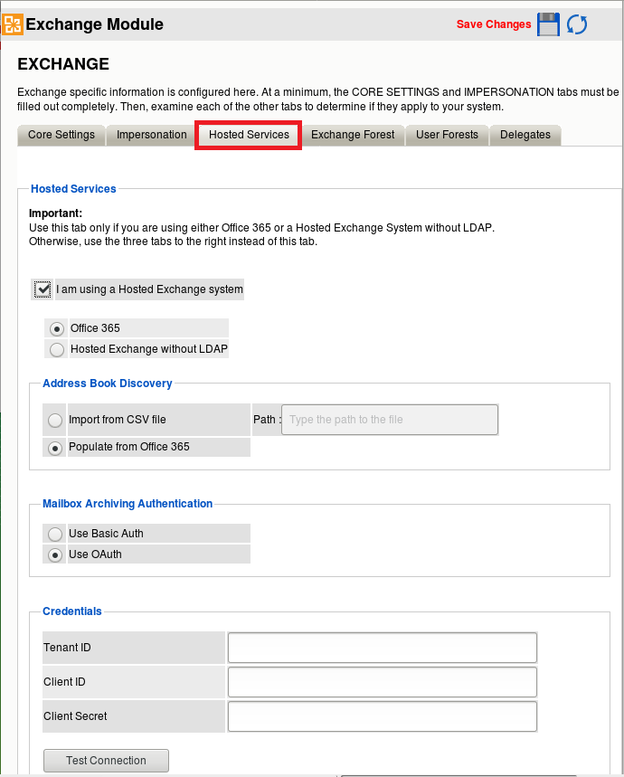Go to the User Forests tab
624x777 pixels.
click(447, 135)
